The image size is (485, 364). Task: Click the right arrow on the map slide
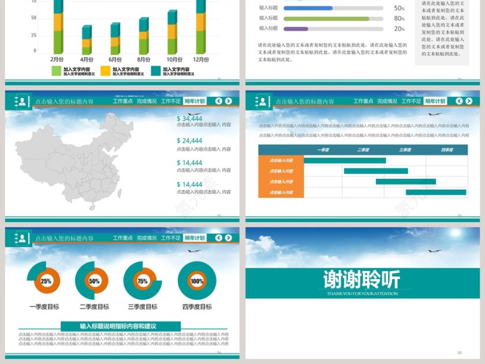point(229,101)
